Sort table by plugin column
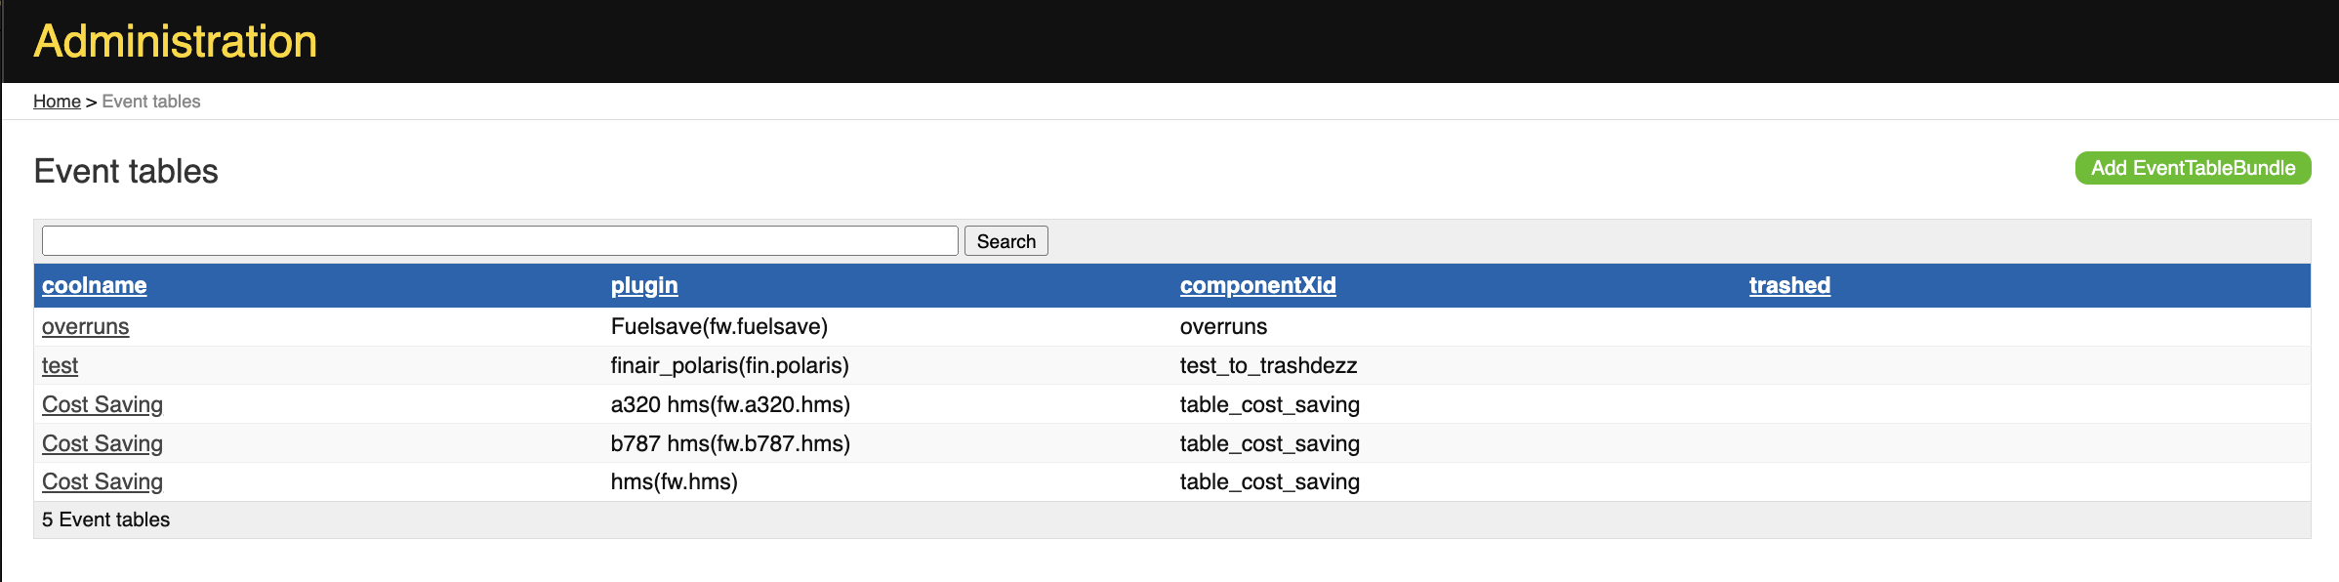Screen dimensions: 2339x582 click(x=644, y=285)
